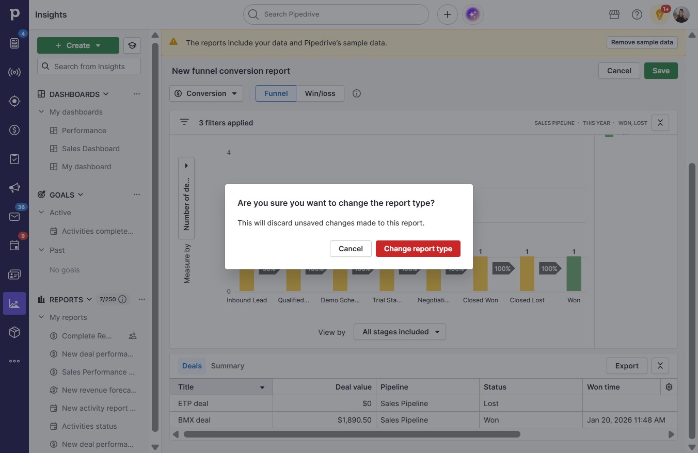Open the Insights chart sidebar icon
Screen dimensions: 698x453
pos(14,303)
